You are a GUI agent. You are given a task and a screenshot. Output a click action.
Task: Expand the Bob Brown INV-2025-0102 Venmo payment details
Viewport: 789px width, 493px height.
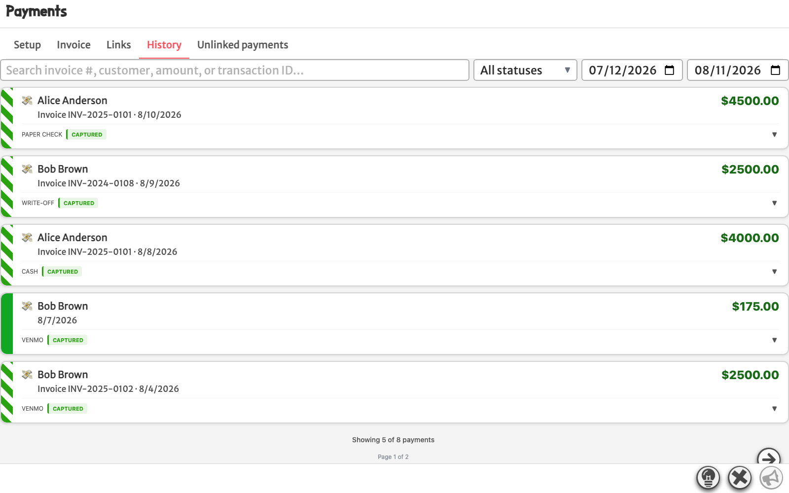774,409
